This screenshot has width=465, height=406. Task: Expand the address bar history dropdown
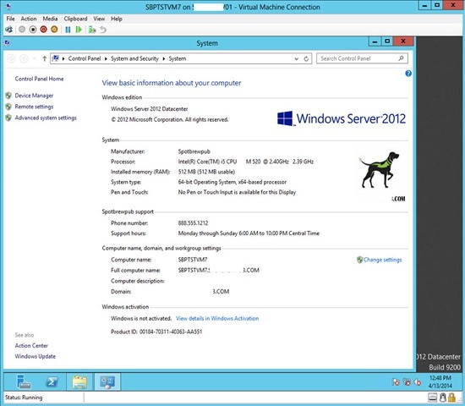(x=296, y=58)
